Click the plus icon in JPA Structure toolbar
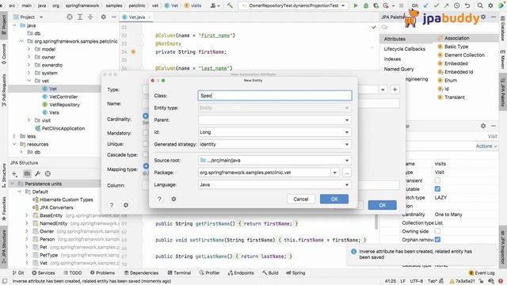Screen dimensions: 507x285 14,174
